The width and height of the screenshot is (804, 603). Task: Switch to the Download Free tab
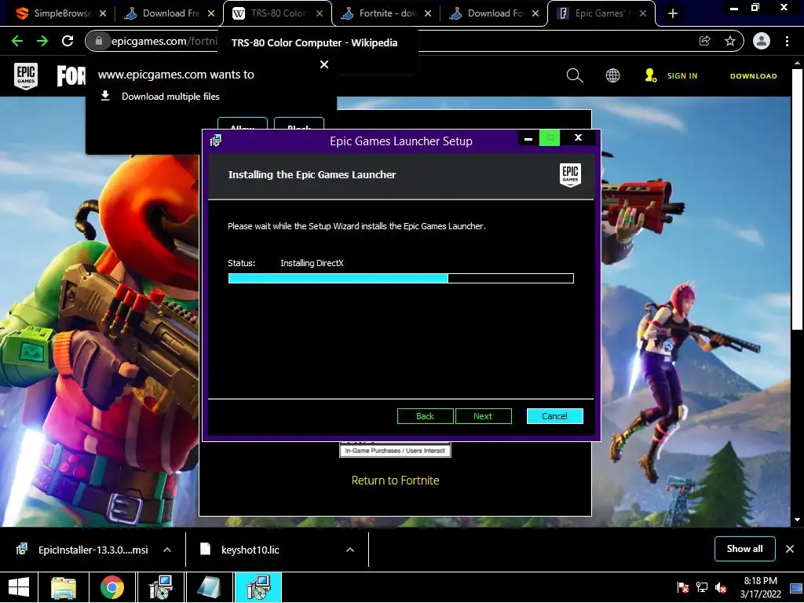(170, 13)
